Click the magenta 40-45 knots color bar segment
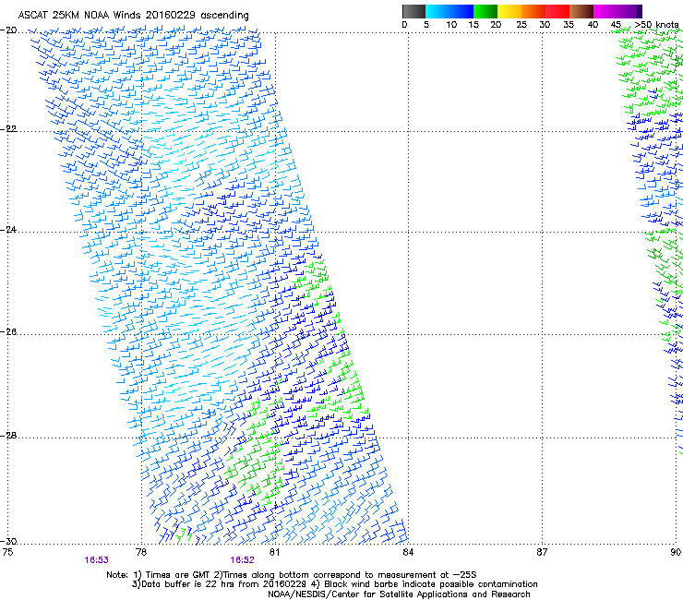Screen dimensions: 683x600 605,11
